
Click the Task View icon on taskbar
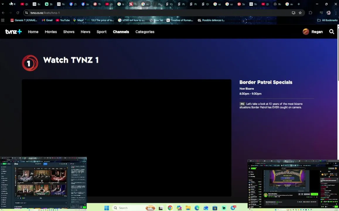pos(161,208)
